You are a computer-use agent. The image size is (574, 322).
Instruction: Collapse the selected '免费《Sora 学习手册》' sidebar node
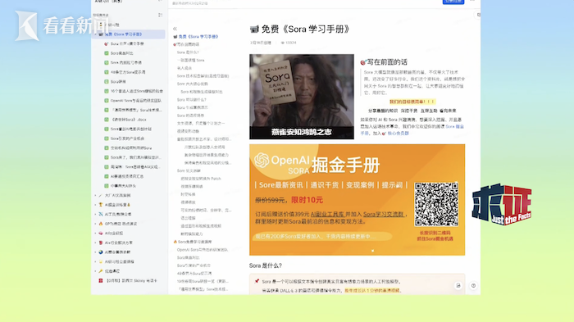click(96, 34)
